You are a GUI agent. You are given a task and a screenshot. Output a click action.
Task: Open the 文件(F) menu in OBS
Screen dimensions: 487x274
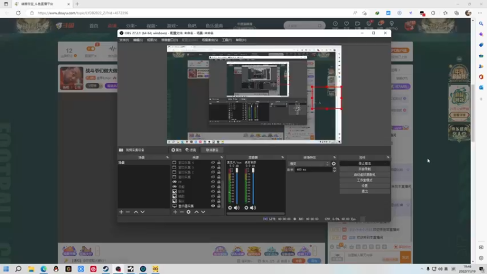coord(124,40)
